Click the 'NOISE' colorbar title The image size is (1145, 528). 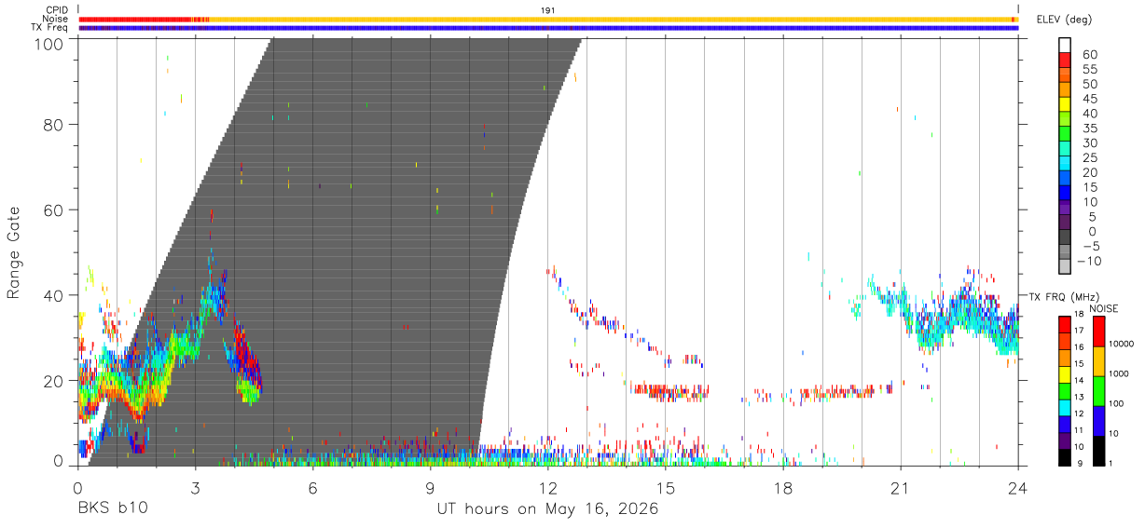pos(1103,308)
